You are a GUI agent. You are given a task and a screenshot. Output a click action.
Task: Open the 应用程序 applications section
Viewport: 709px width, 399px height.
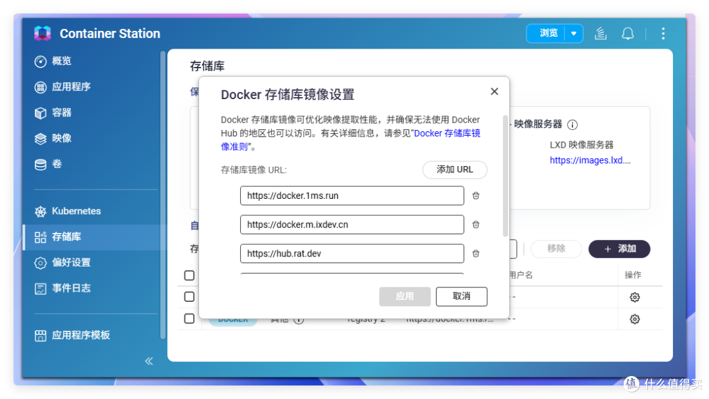coord(62,87)
